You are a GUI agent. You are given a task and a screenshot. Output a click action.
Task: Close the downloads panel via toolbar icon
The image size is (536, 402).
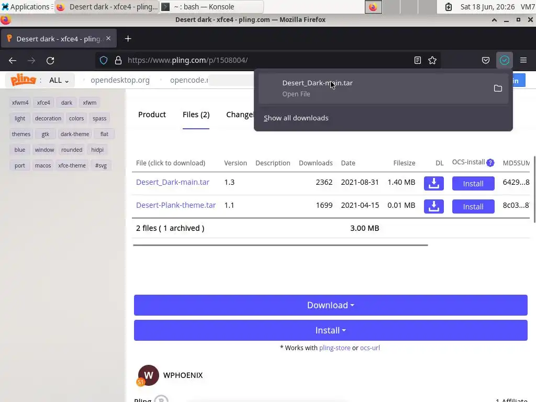[505, 61]
